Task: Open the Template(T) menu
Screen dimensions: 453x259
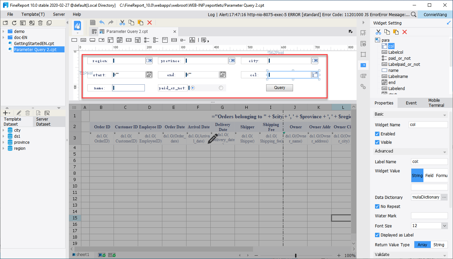Action: [33, 14]
